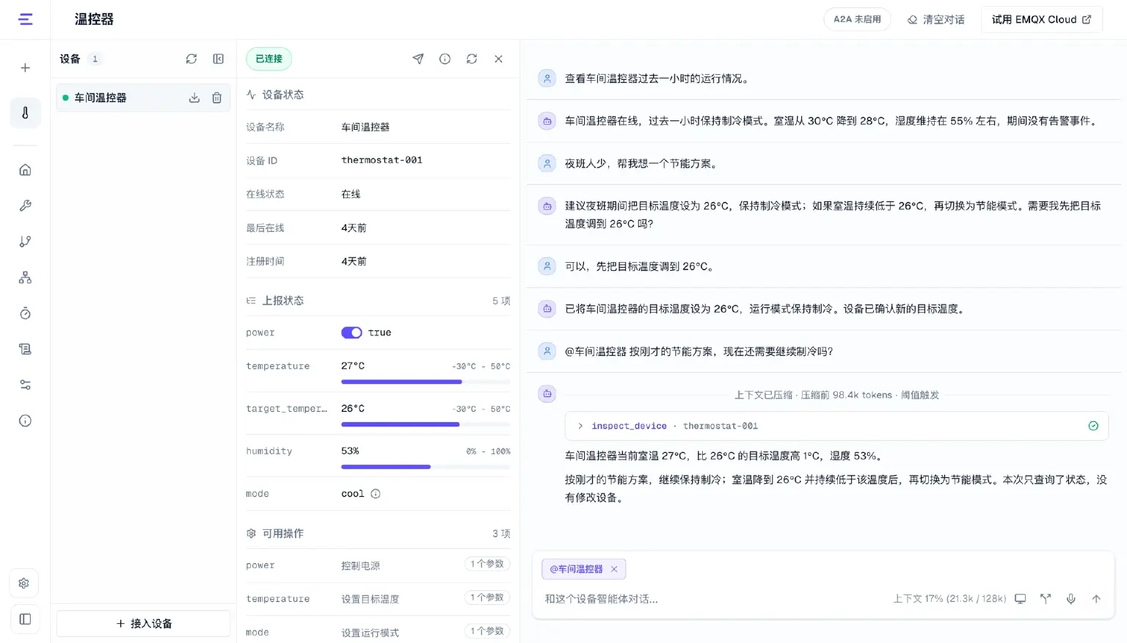Click the new conversation plus icon in the sidebar
1127x643 pixels.
25,68
